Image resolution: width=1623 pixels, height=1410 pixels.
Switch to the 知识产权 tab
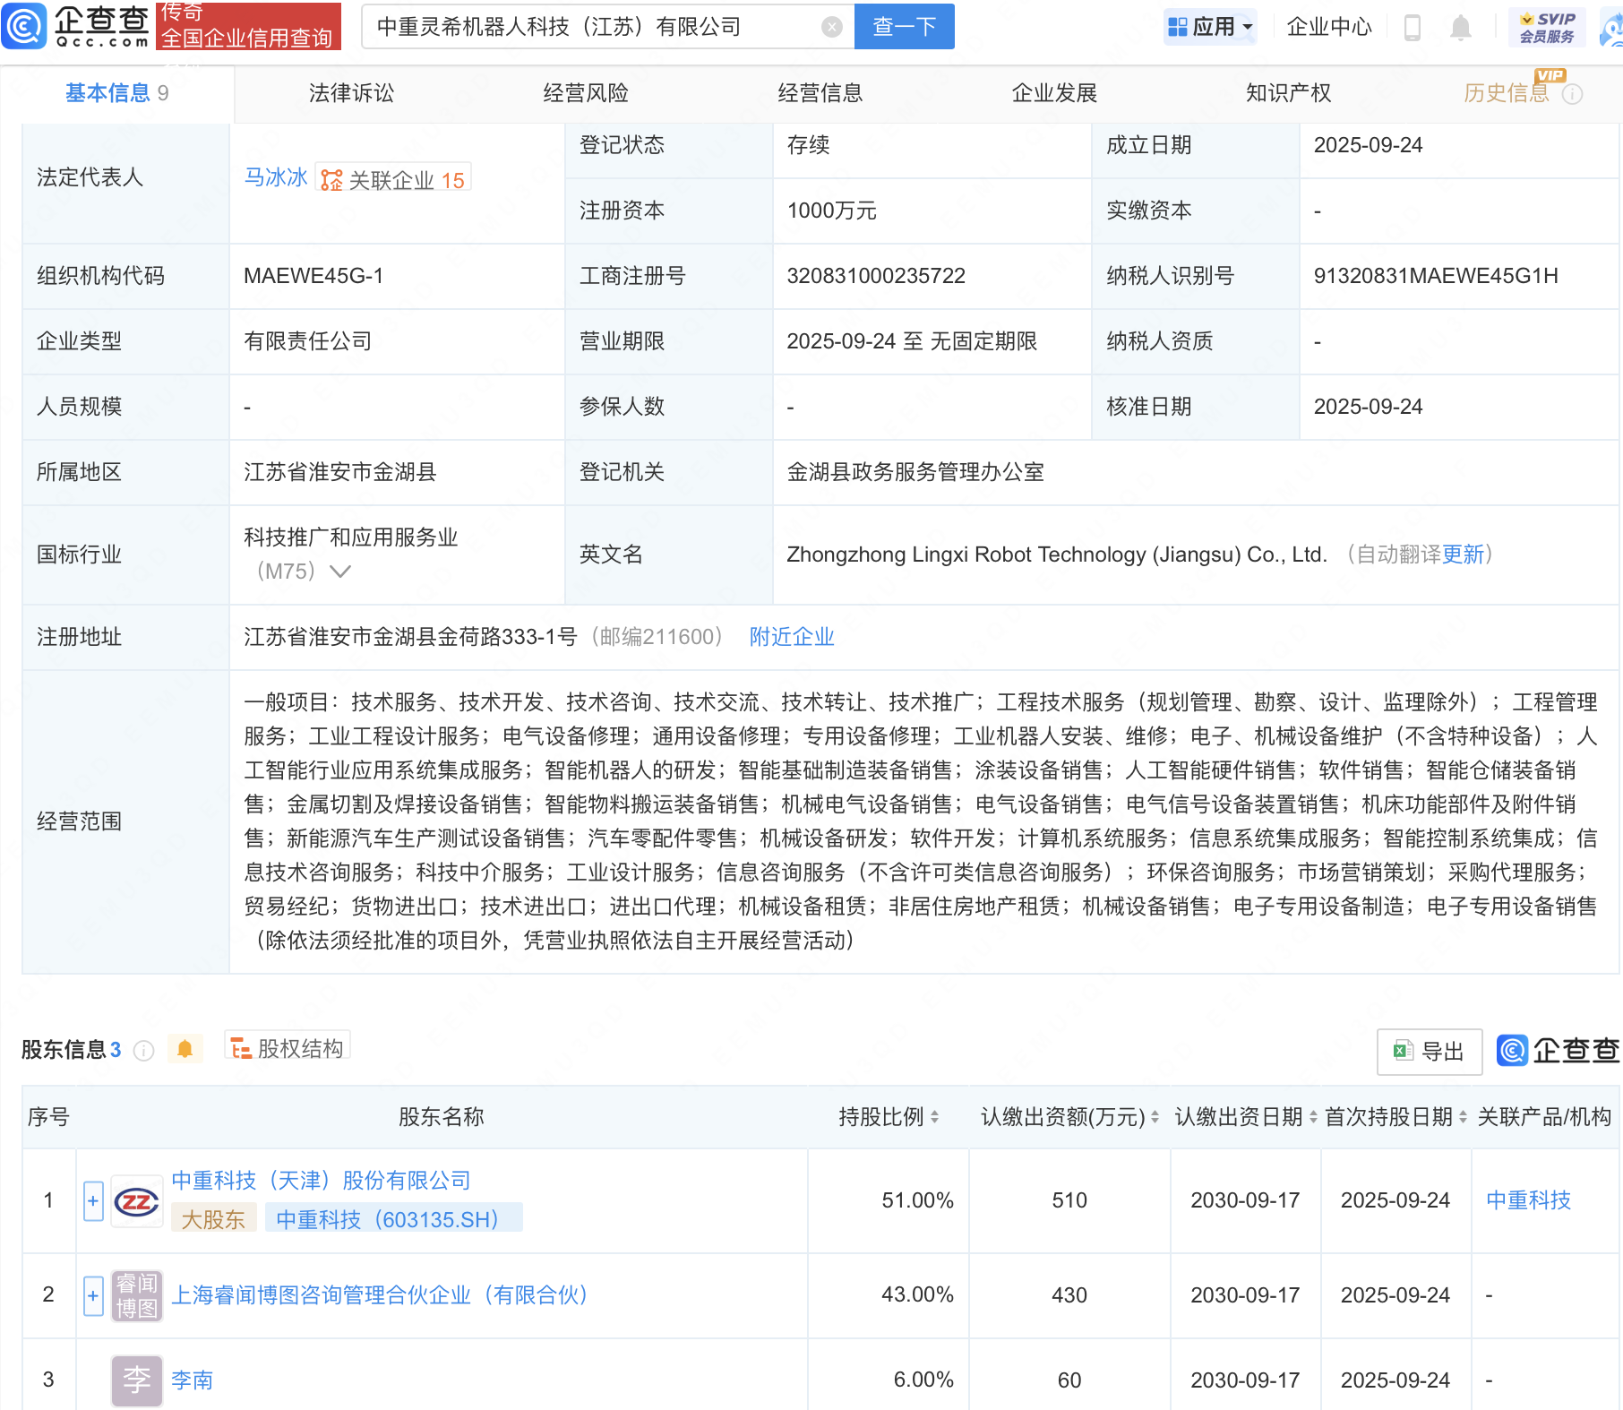[1288, 93]
